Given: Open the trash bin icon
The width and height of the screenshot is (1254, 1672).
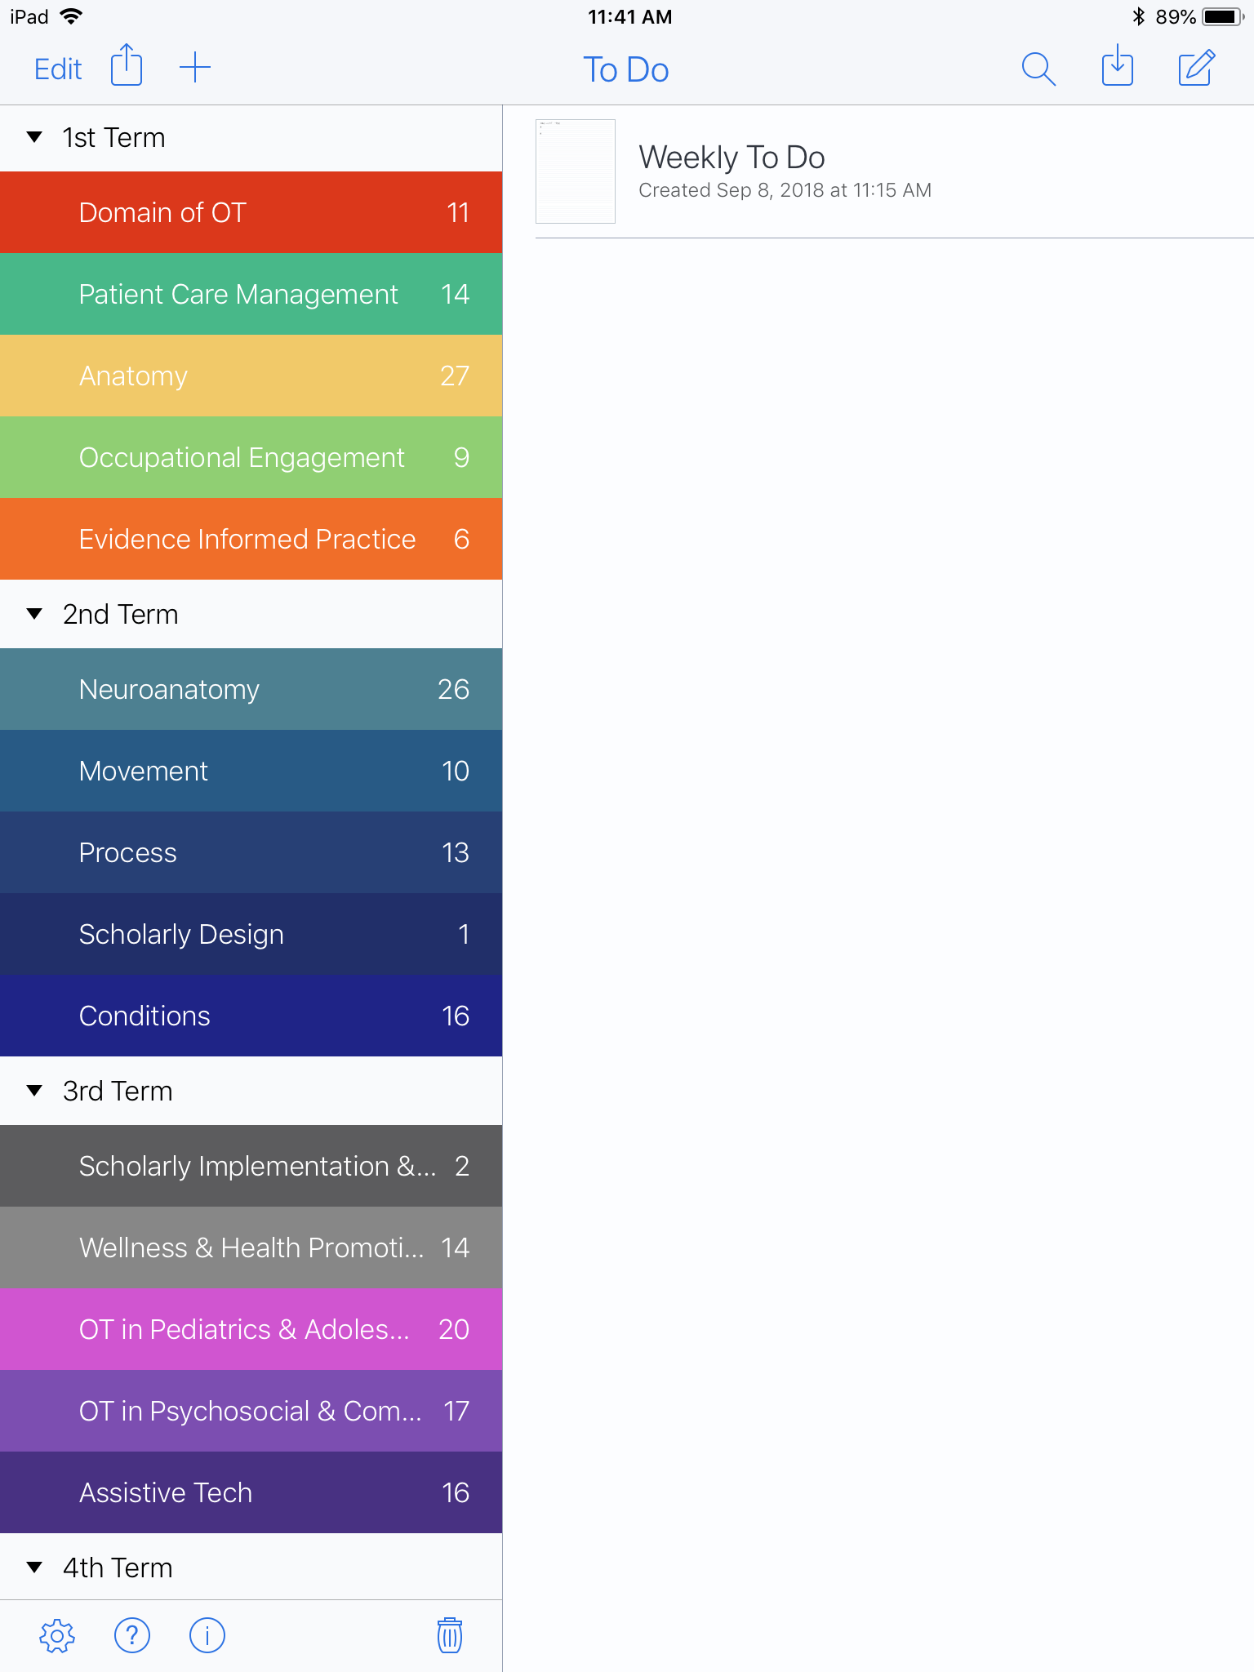Looking at the screenshot, I should (450, 1635).
